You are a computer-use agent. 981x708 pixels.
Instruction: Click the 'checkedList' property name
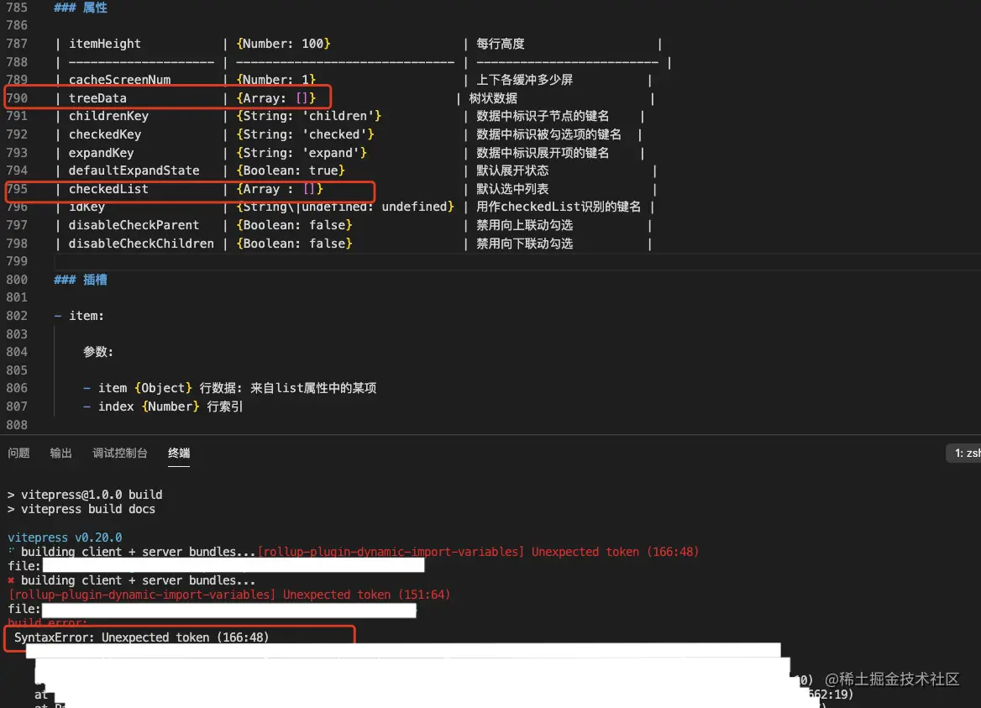108,189
